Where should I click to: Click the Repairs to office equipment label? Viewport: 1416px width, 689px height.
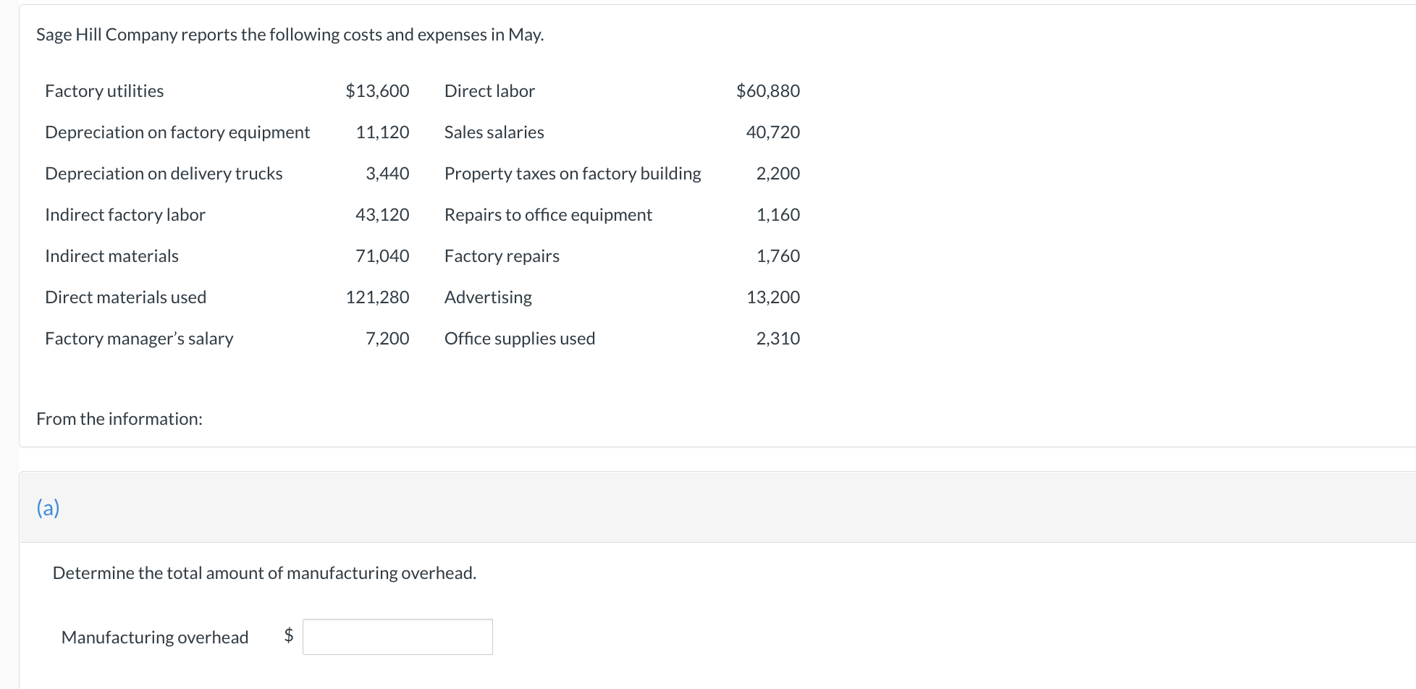[548, 215]
